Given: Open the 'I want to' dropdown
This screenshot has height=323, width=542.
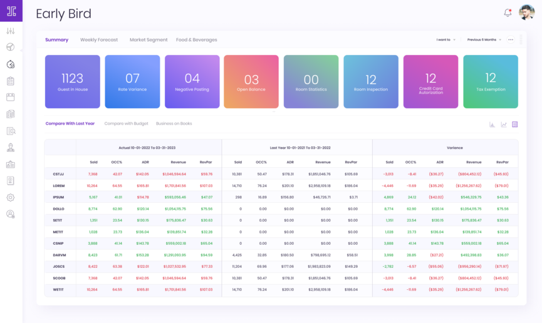Looking at the screenshot, I should [446, 40].
